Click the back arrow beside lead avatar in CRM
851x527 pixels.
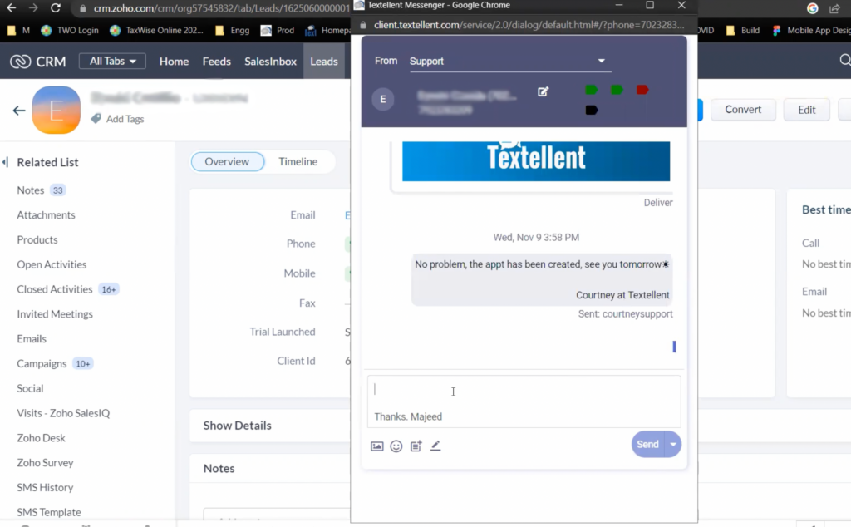tap(19, 111)
